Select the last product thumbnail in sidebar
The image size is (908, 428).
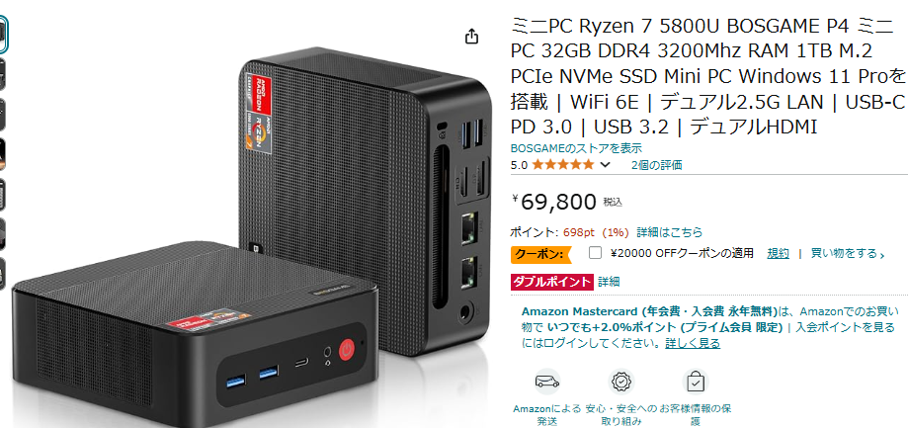pyautogui.click(x=3, y=274)
